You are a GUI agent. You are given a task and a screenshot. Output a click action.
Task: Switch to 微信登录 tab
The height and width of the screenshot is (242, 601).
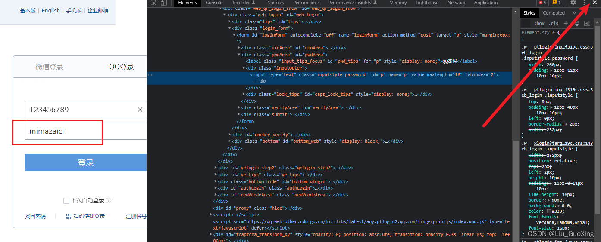49,67
